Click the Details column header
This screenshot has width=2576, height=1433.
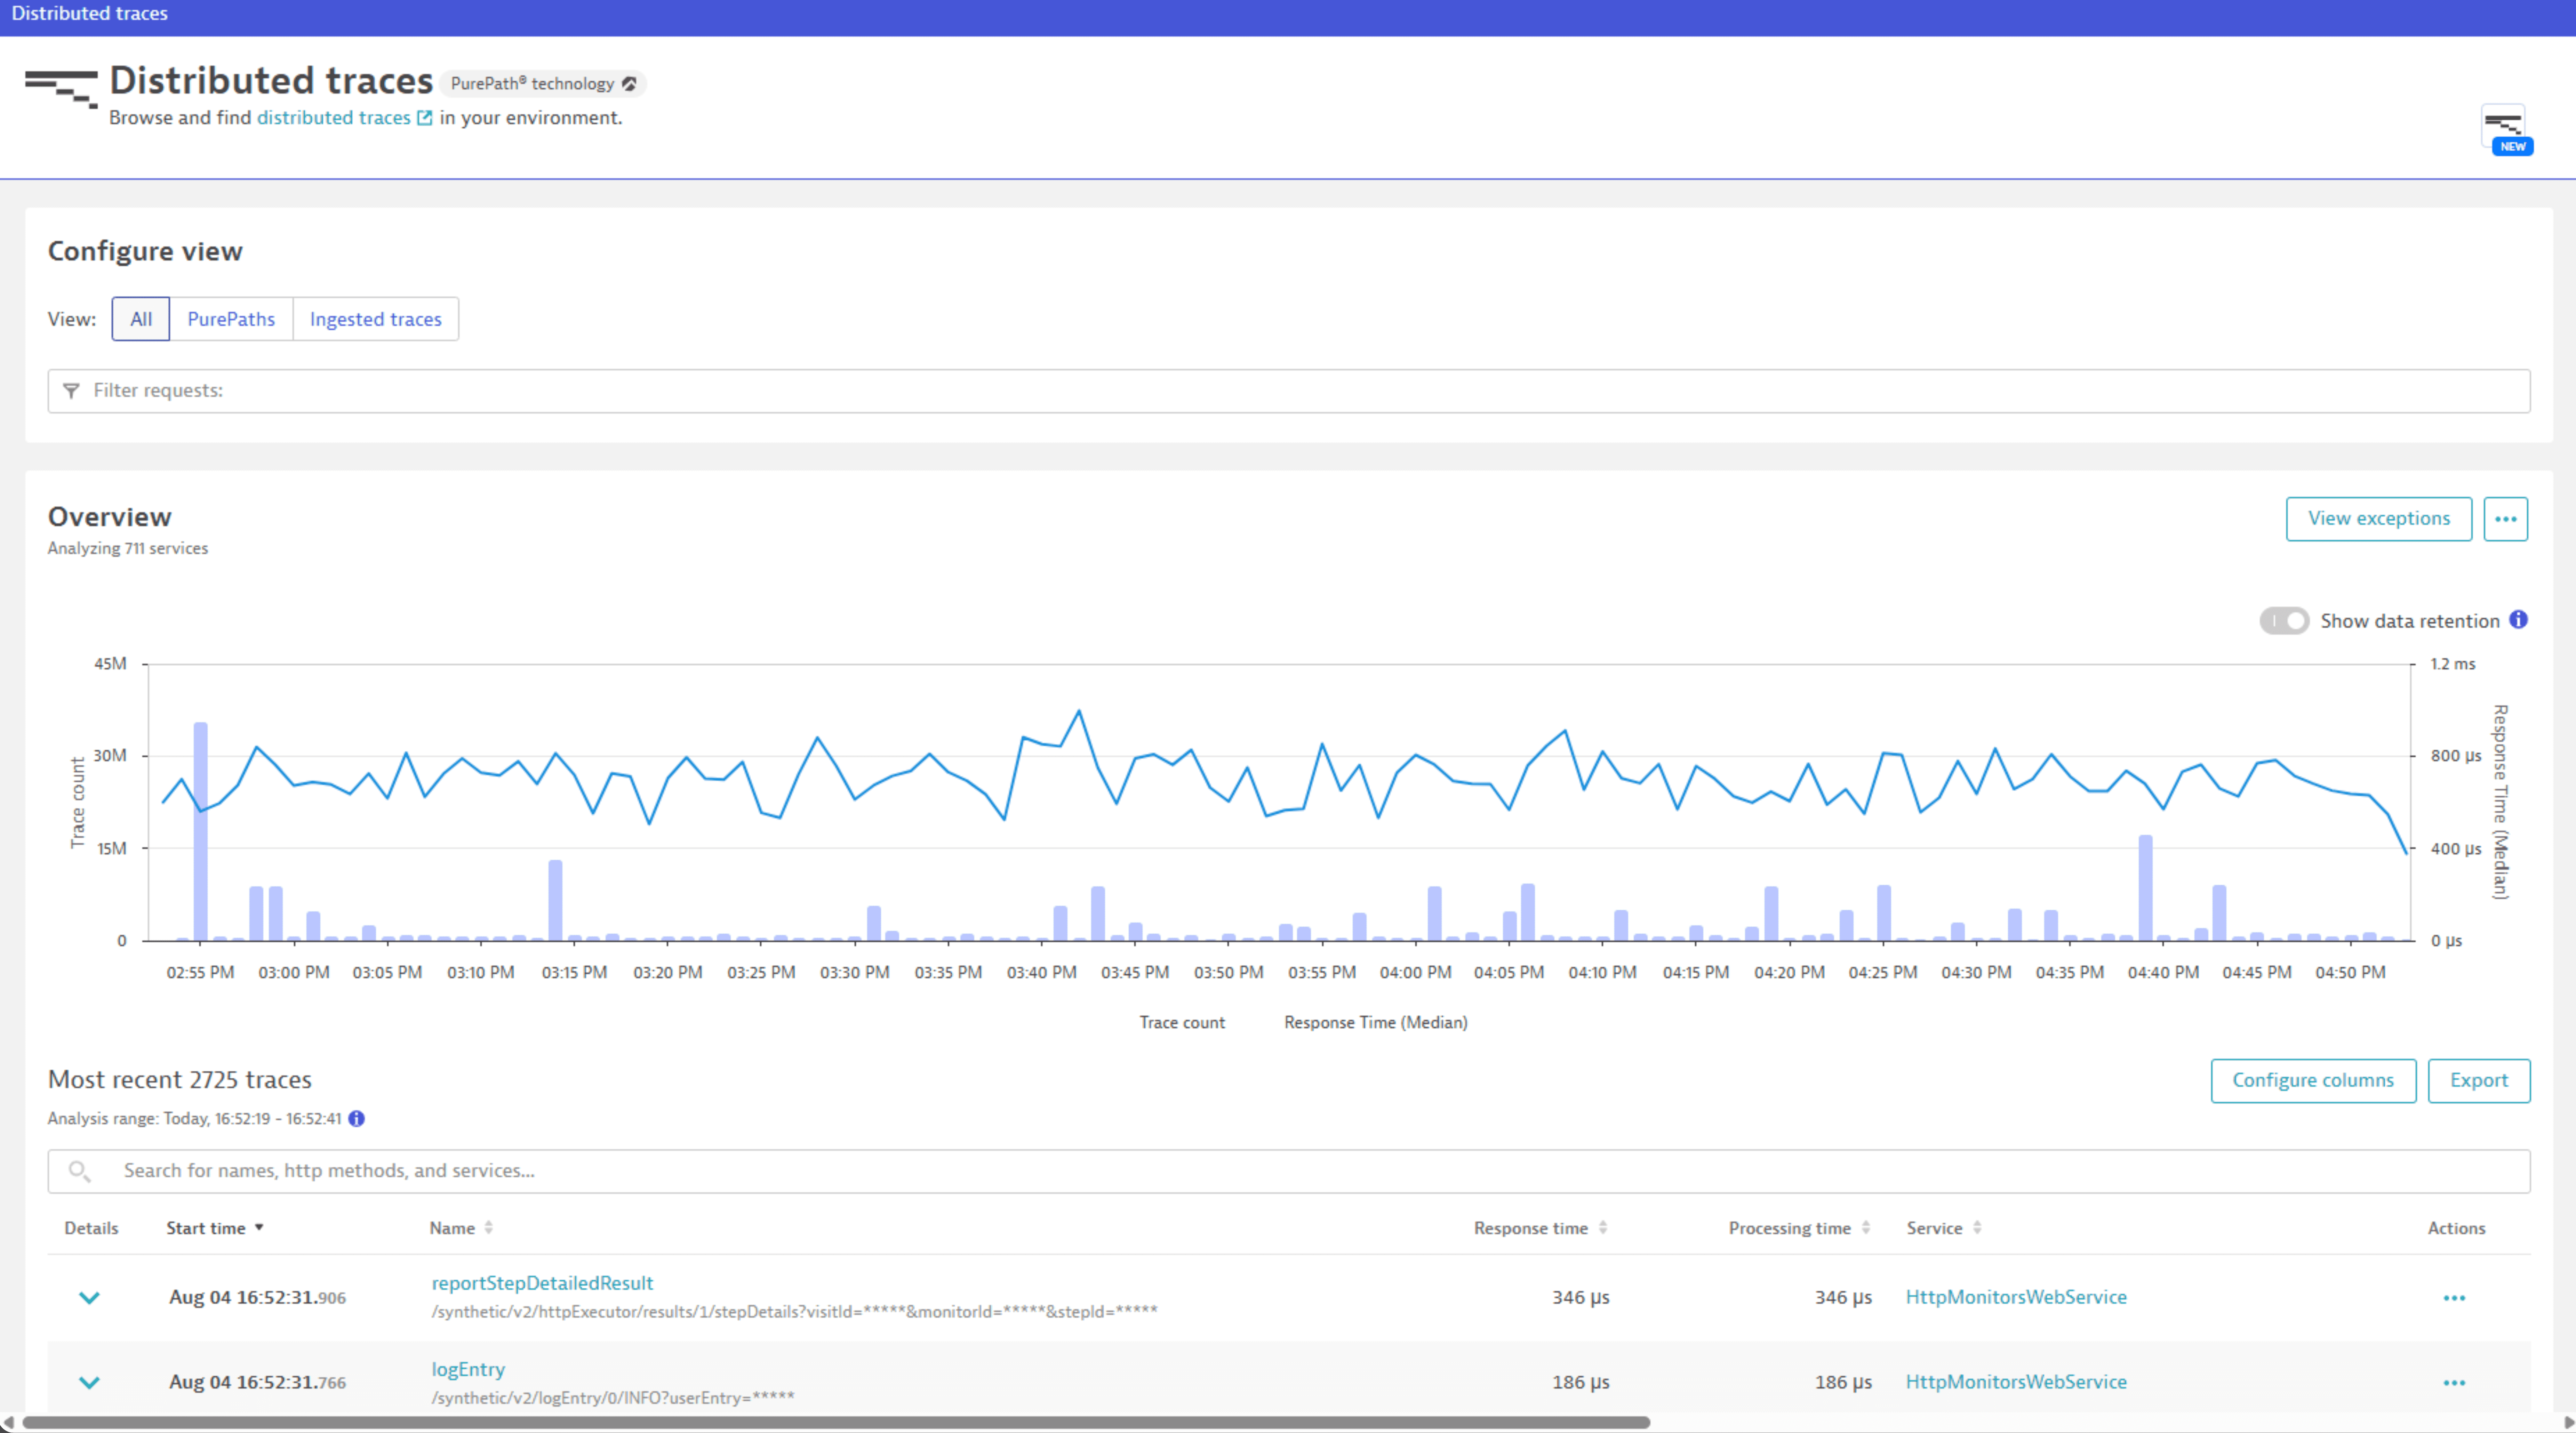(91, 1228)
